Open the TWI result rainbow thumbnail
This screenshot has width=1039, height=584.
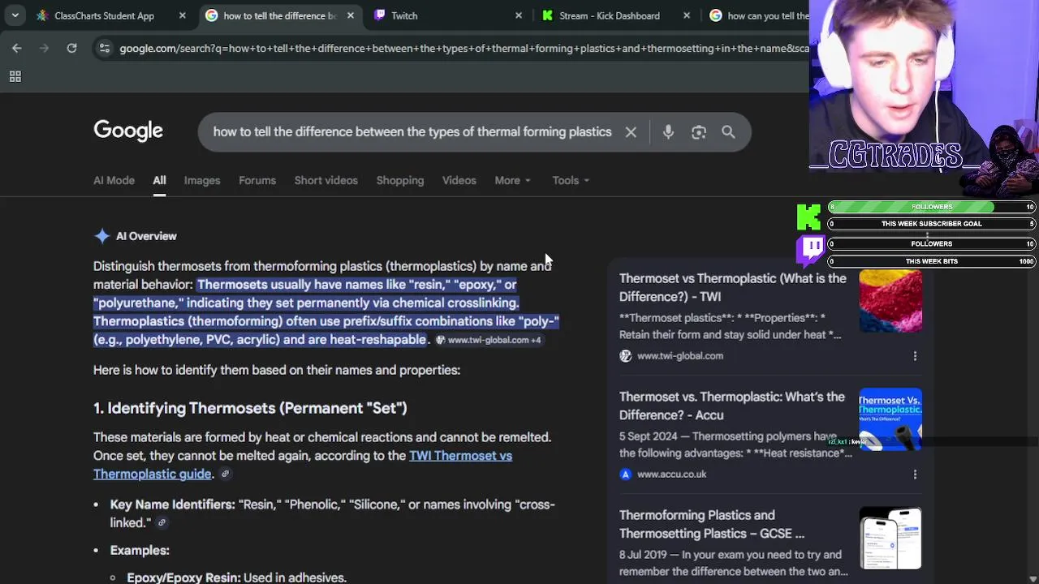(x=890, y=301)
